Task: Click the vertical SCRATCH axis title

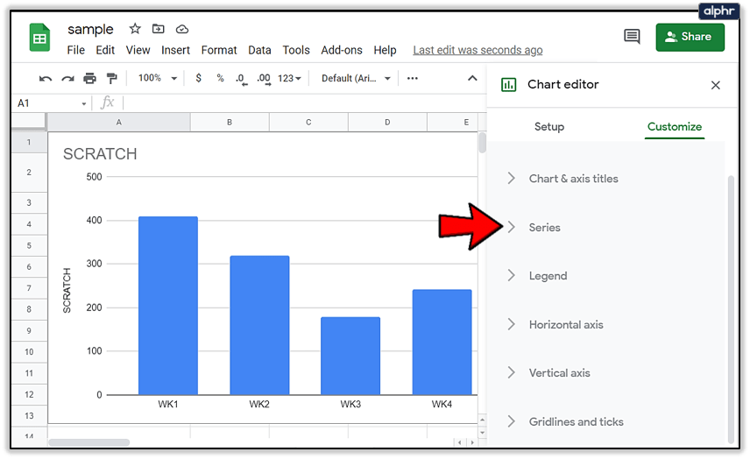Action: point(67,291)
